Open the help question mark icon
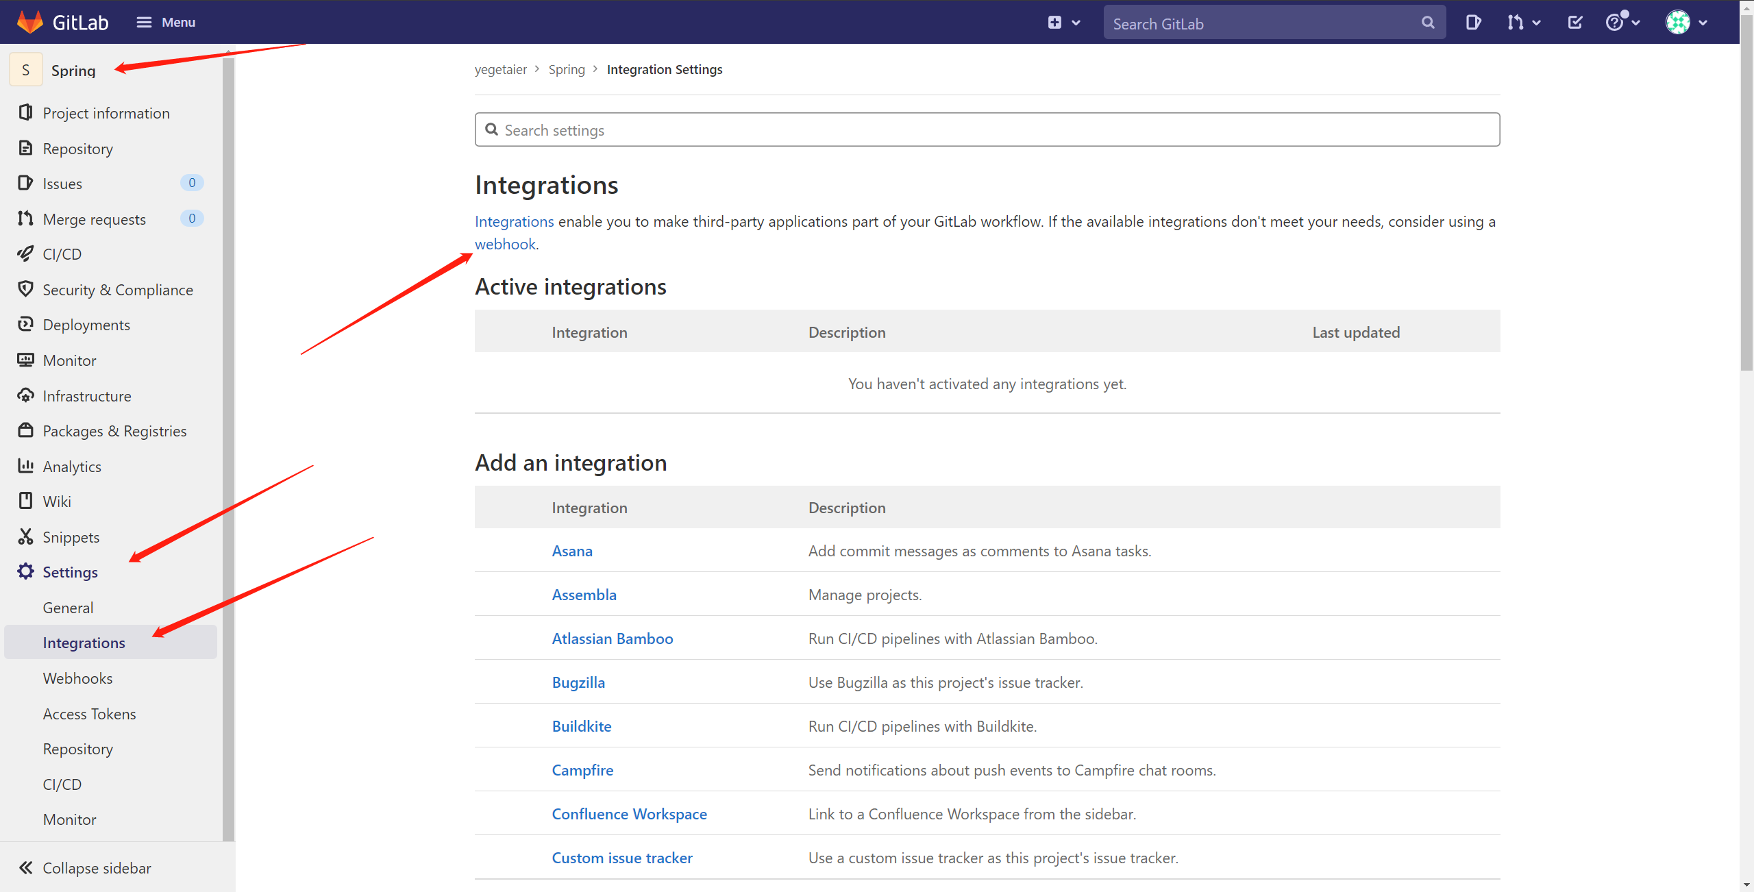The image size is (1754, 892). click(x=1615, y=23)
